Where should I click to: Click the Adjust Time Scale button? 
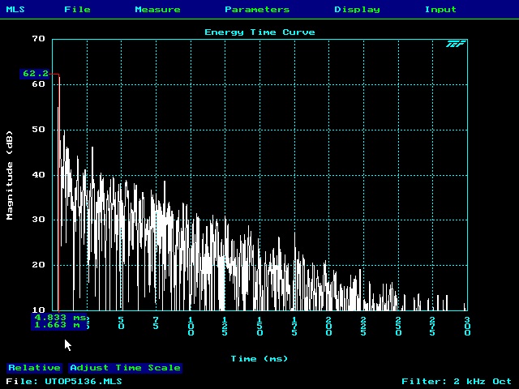tap(126, 368)
